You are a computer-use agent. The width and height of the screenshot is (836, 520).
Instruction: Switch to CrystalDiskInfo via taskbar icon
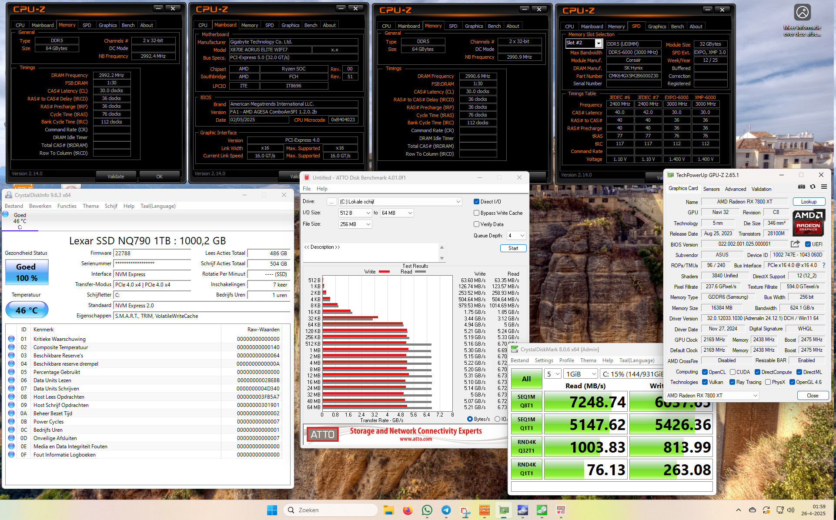point(523,510)
